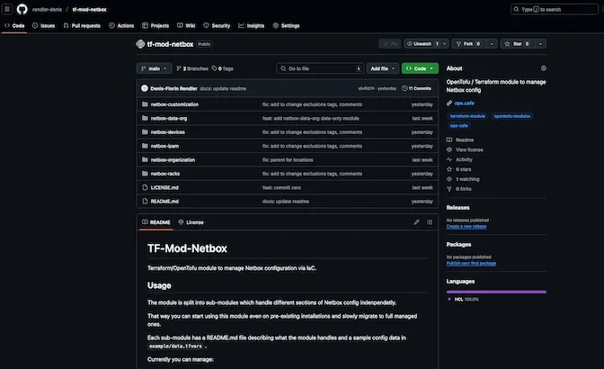
Task: Open the main branch selector dropdown
Action: (x=154, y=68)
